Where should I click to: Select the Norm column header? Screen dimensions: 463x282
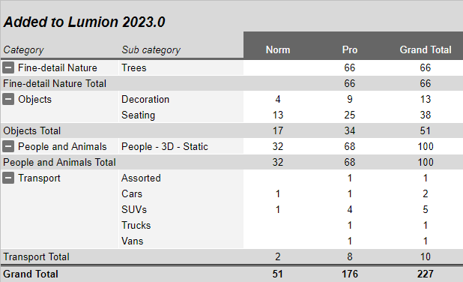point(278,49)
